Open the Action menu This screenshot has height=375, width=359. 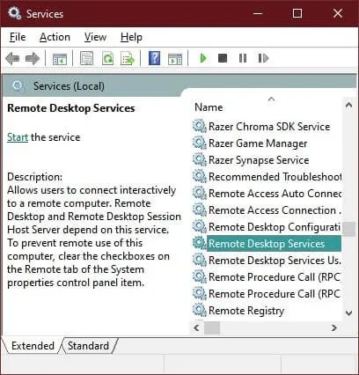click(x=55, y=37)
